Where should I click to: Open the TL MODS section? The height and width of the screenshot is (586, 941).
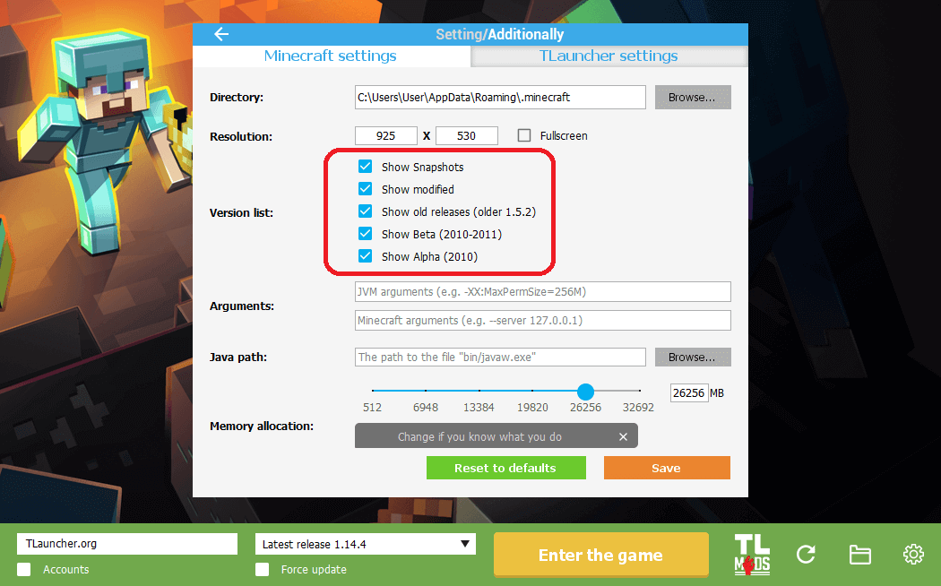[x=751, y=554]
